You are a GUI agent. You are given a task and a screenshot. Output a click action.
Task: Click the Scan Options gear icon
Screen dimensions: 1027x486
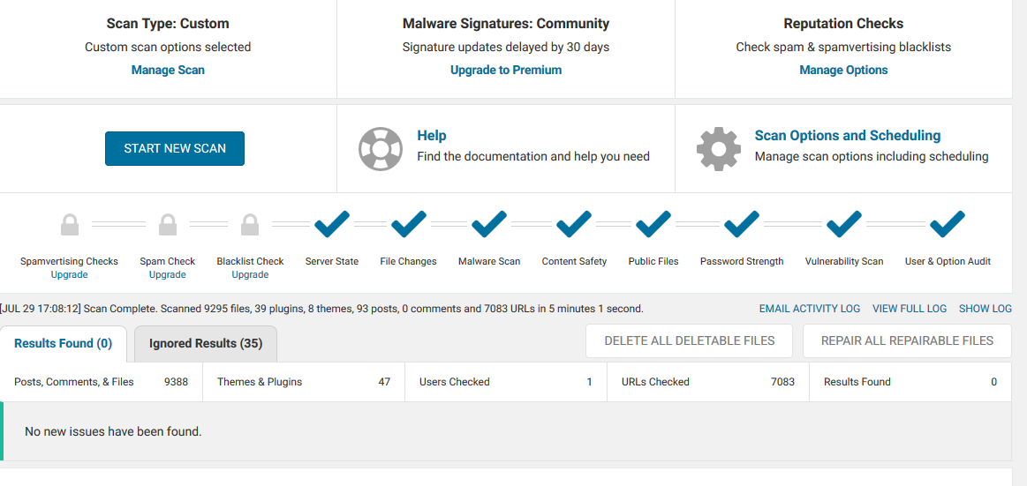click(719, 148)
